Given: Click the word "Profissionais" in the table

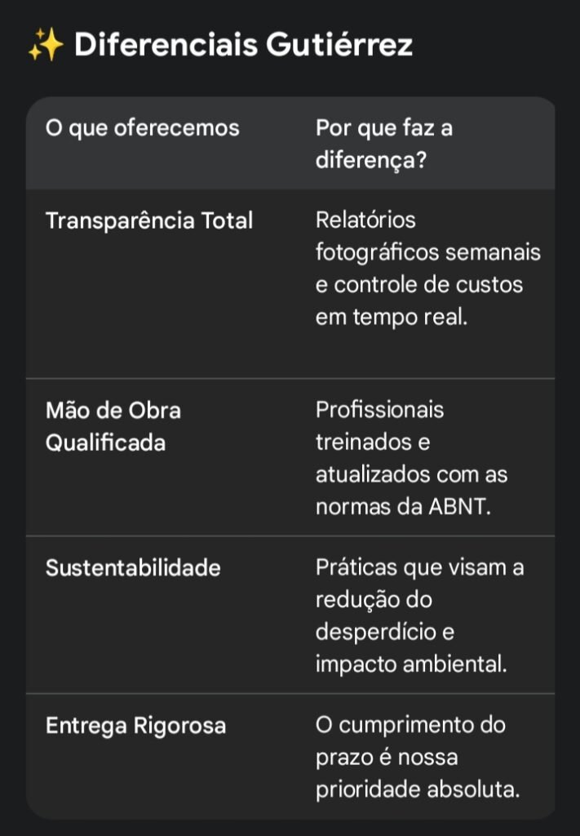Looking at the screenshot, I should tap(379, 410).
